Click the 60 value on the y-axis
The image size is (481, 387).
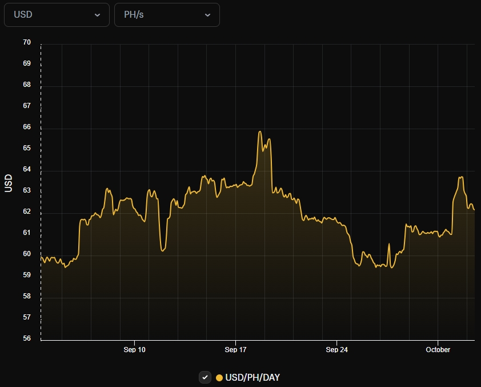click(27, 254)
